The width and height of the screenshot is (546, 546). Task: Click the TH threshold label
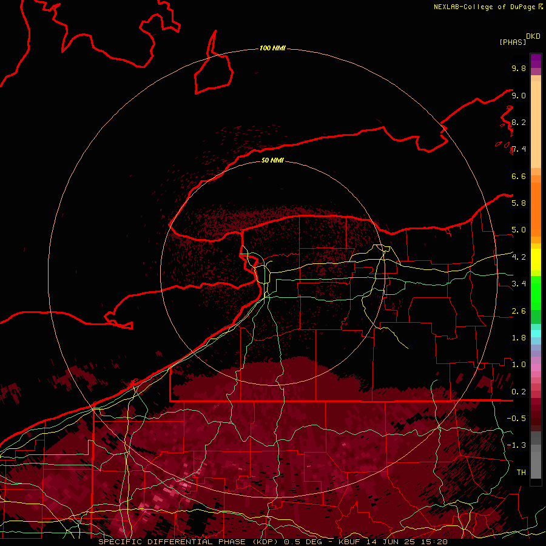click(x=521, y=473)
